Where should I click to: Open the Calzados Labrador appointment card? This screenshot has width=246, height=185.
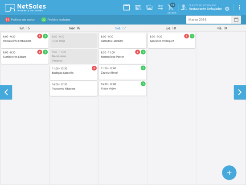123,40
